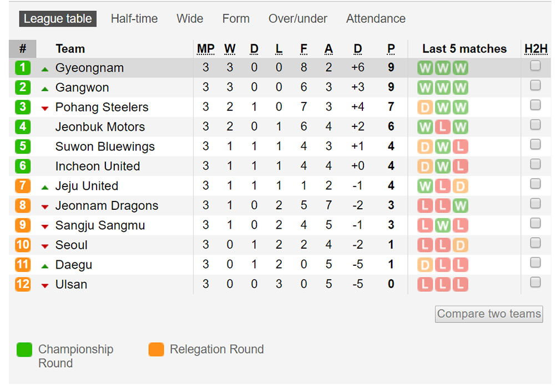
Task: Switch to the Half-time tab
Action: (x=134, y=18)
